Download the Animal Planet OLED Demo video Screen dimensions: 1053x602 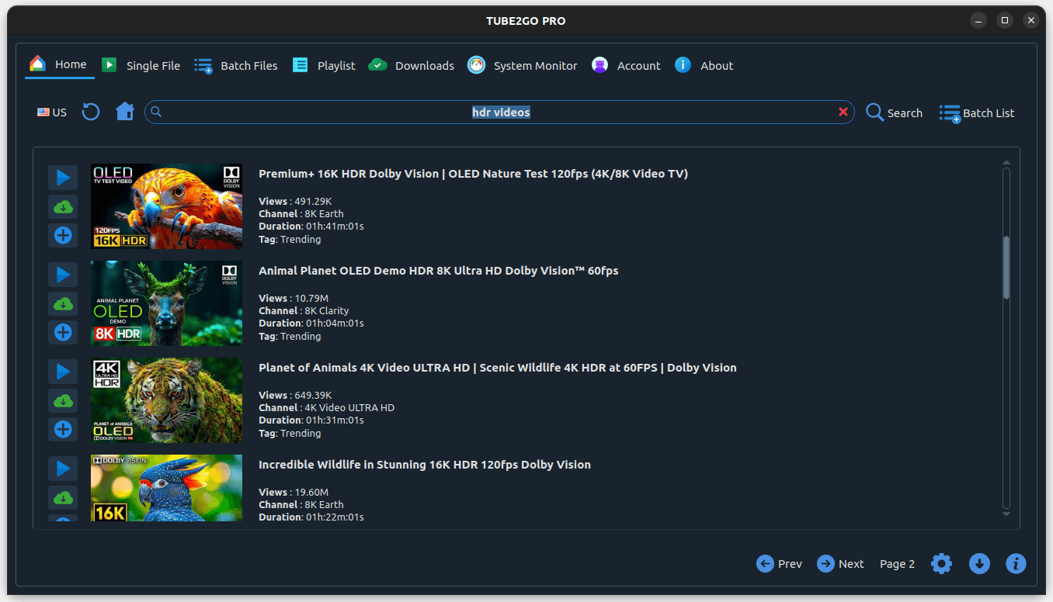point(63,303)
